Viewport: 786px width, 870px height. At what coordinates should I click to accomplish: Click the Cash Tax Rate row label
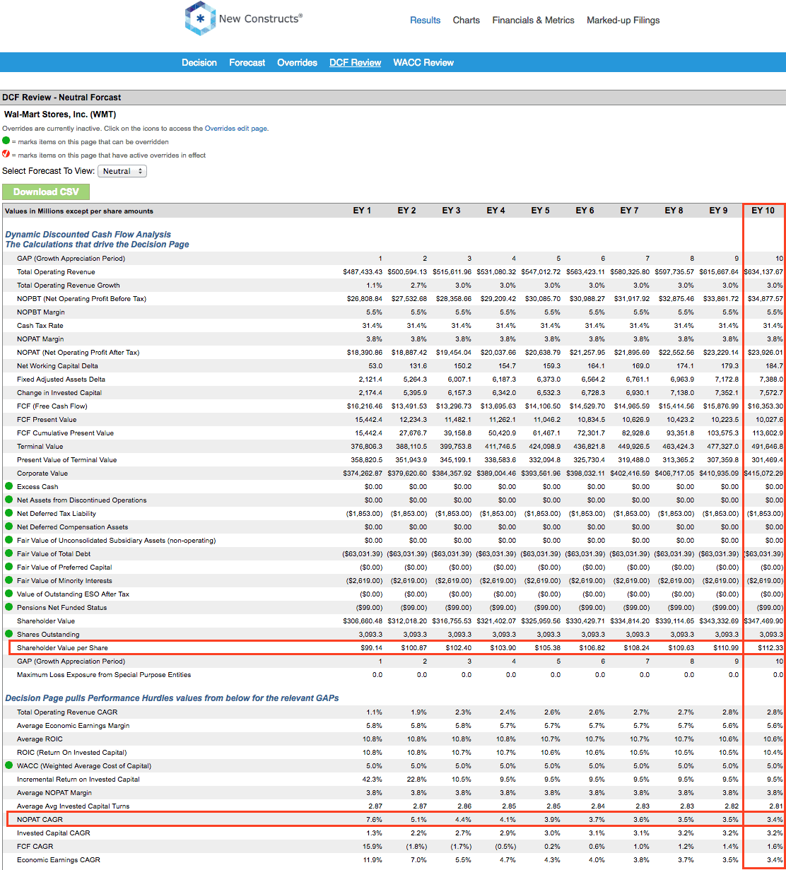[x=40, y=326]
